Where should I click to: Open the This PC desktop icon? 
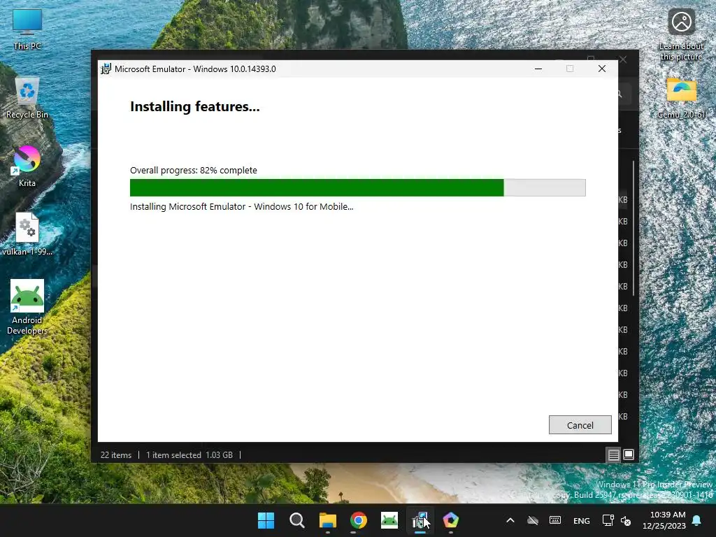[x=27, y=29]
